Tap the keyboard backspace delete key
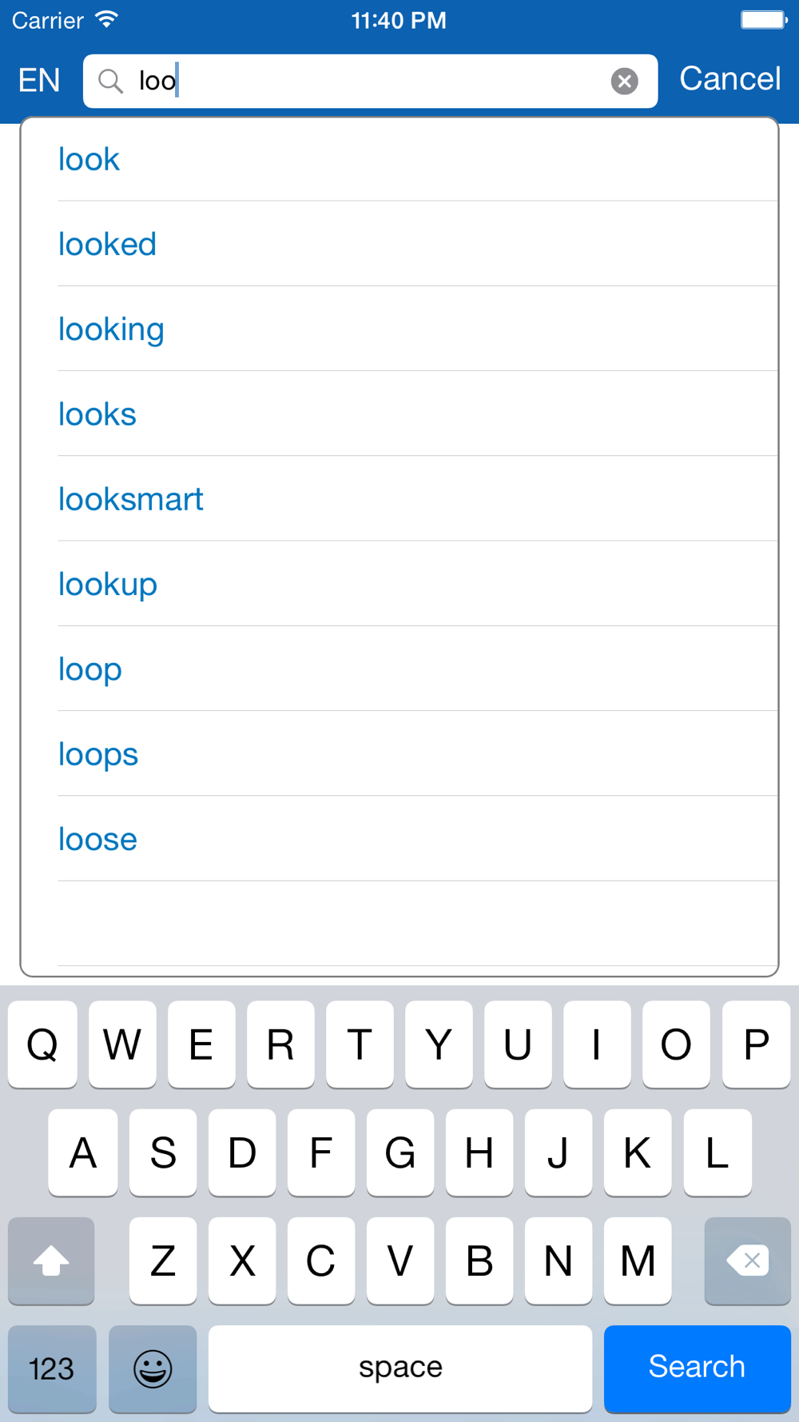This screenshot has height=1422, width=799. [x=747, y=1260]
